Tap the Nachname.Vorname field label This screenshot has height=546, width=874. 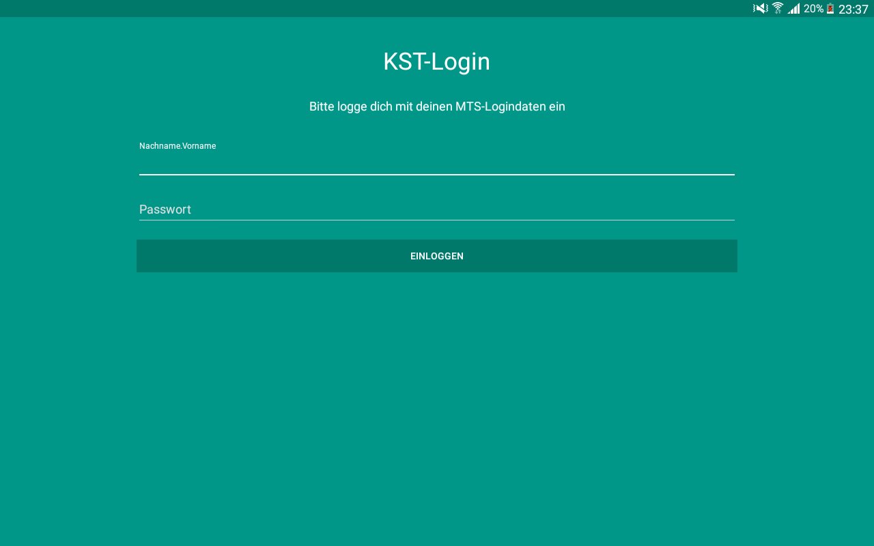pos(178,145)
